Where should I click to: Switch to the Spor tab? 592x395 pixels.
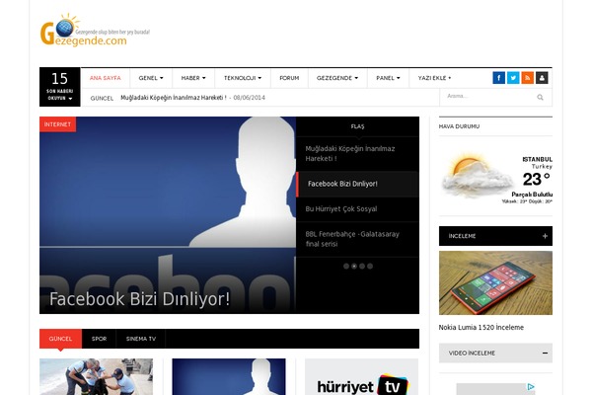coord(99,339)
